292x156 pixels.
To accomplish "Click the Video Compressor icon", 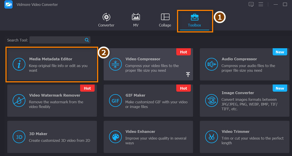I will (x=115, y=64).
